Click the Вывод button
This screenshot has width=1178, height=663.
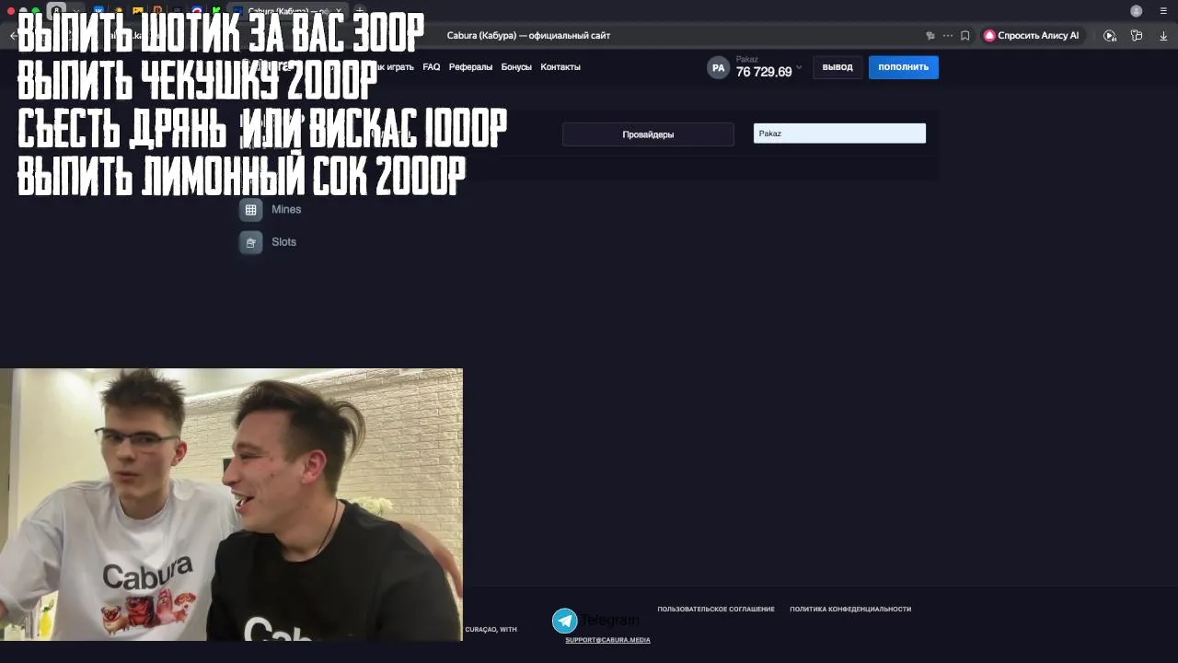click(837, 67)
